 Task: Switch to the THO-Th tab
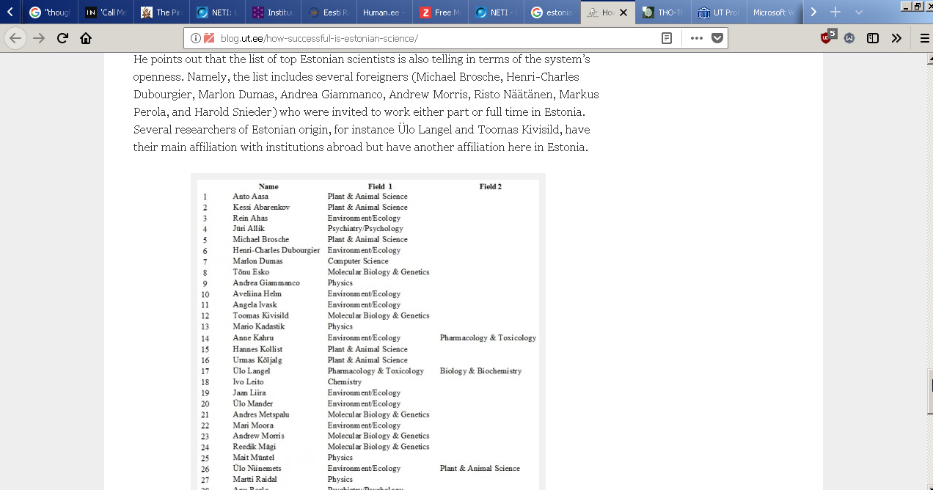[x=662, y=12]
